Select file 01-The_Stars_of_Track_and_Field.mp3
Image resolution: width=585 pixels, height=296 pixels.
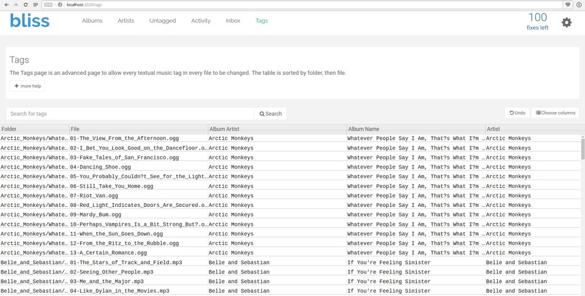pyautogui.click(x=139, y=262)
